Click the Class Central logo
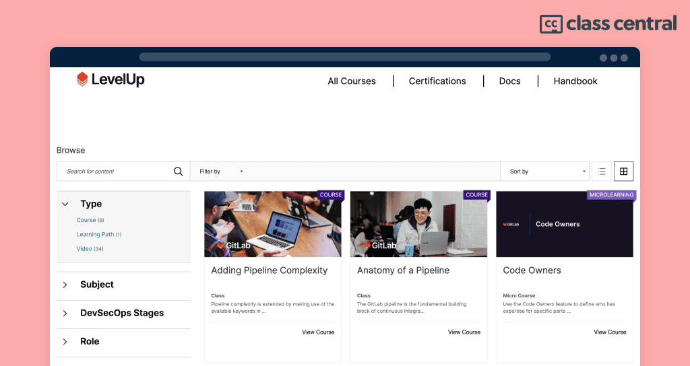The height and width of the screenshot is (366, 690). tap(608, 24)
